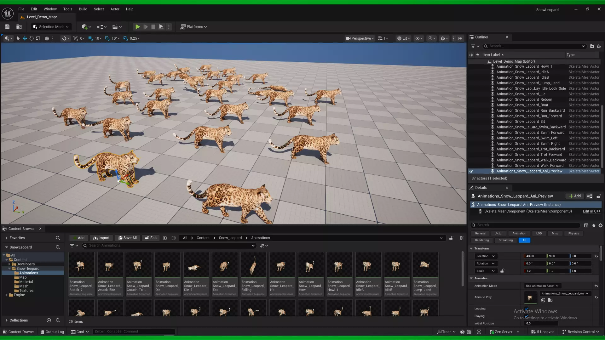Click the Import button in the Content Browser
This screenshot has height=340, width=605.
point(101,238)
